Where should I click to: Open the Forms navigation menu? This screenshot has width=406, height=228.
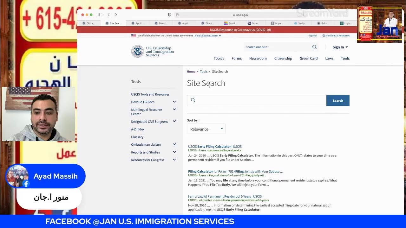(237, 58)
